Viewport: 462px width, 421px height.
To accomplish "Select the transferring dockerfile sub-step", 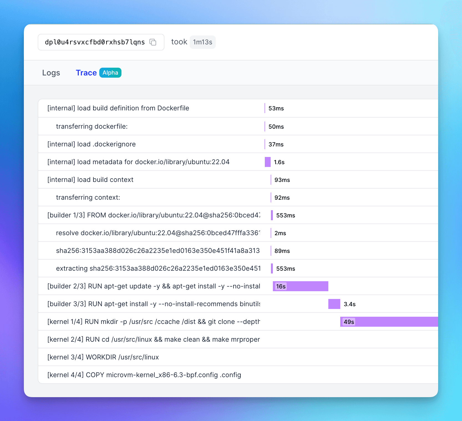I will 92,126.
